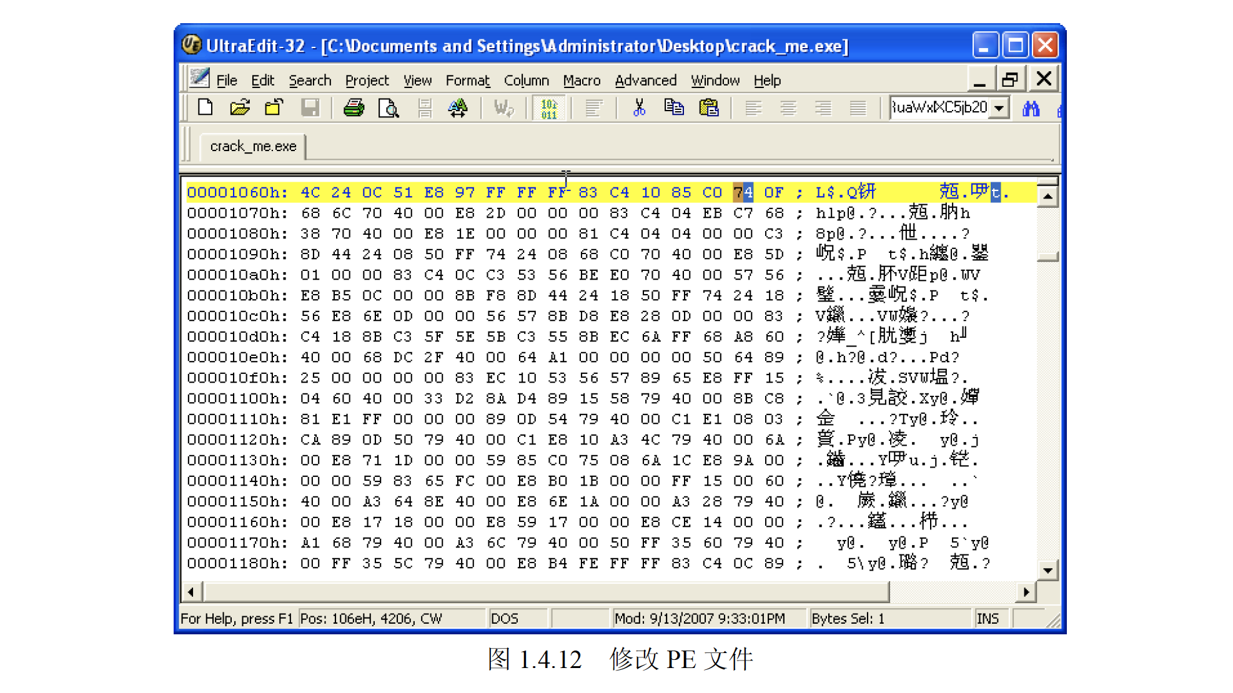The image size is (1233, 693).
Task: Click the Paste clipboard icon
Action: [708, 108]
